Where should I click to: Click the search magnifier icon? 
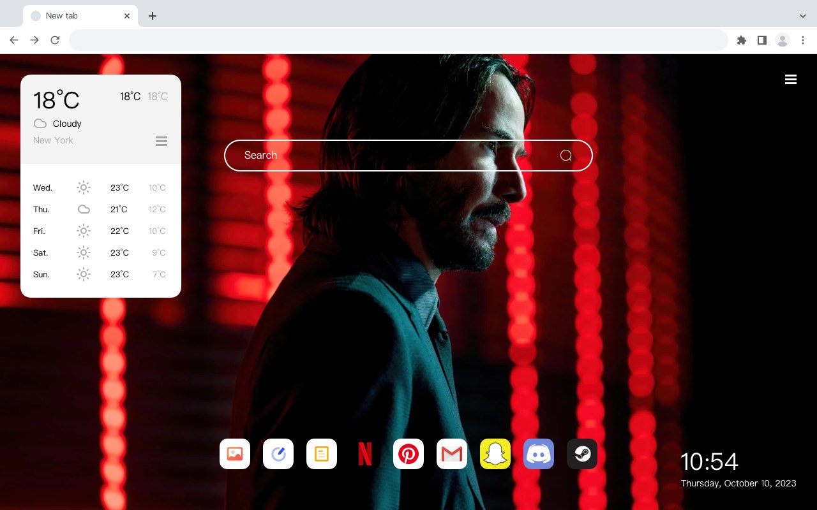pyautogui.click(x=566, y=156)
